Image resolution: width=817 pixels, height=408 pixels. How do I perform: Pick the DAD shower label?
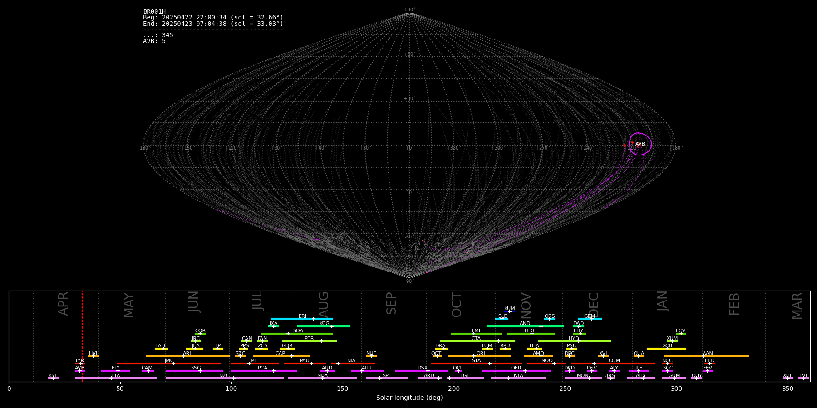click(579, 324)
